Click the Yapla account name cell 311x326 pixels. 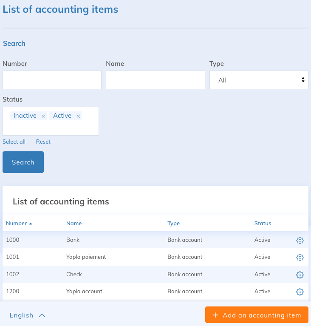pos(84,292)
